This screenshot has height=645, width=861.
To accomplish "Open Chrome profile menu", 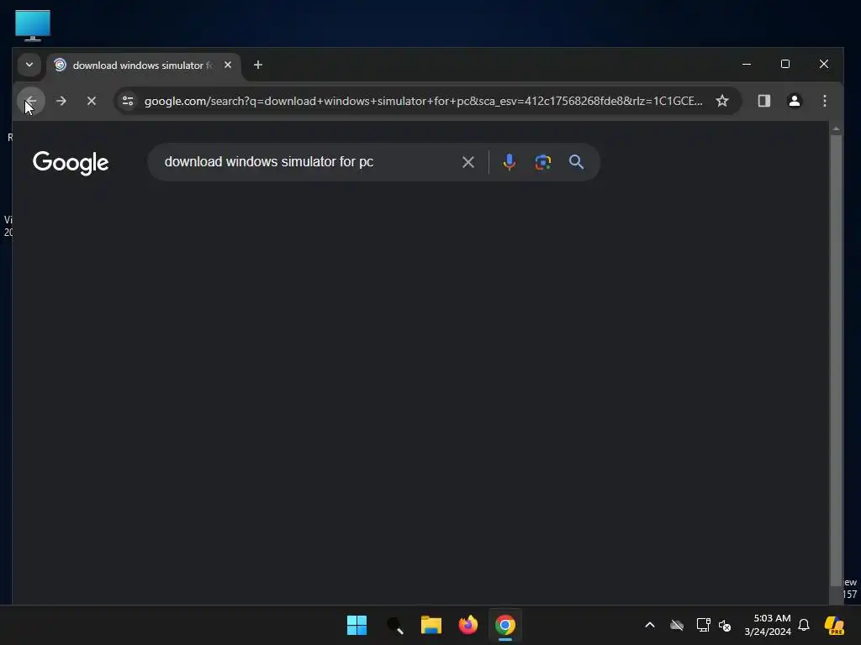I will [794, 101].
